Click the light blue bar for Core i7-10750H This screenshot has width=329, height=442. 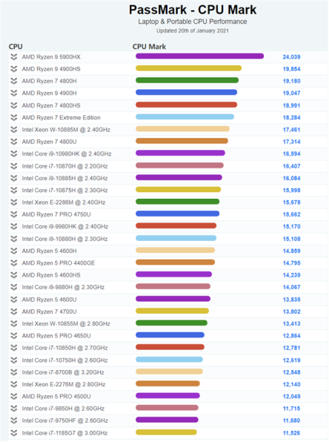click(x=169, y=360)
